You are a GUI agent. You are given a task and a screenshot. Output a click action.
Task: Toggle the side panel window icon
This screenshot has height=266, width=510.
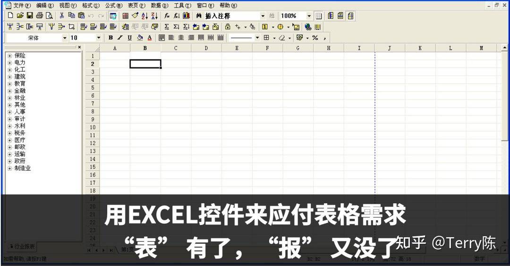coord(113,16)
